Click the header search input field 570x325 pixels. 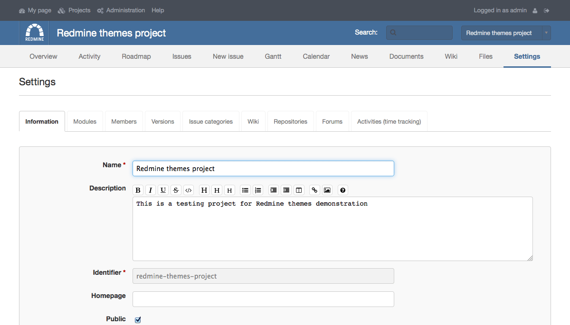[x=419, y=33]
